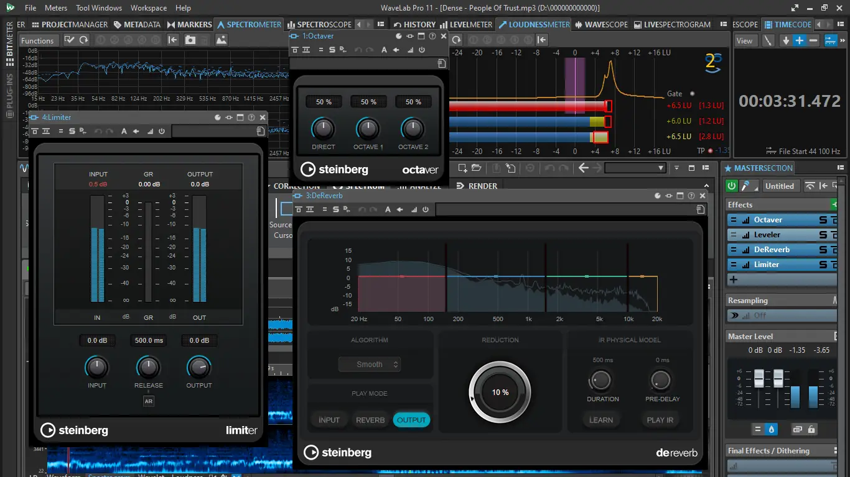
Task: Click A/B compare icon in Limiter toolbar
Action: 124,131
